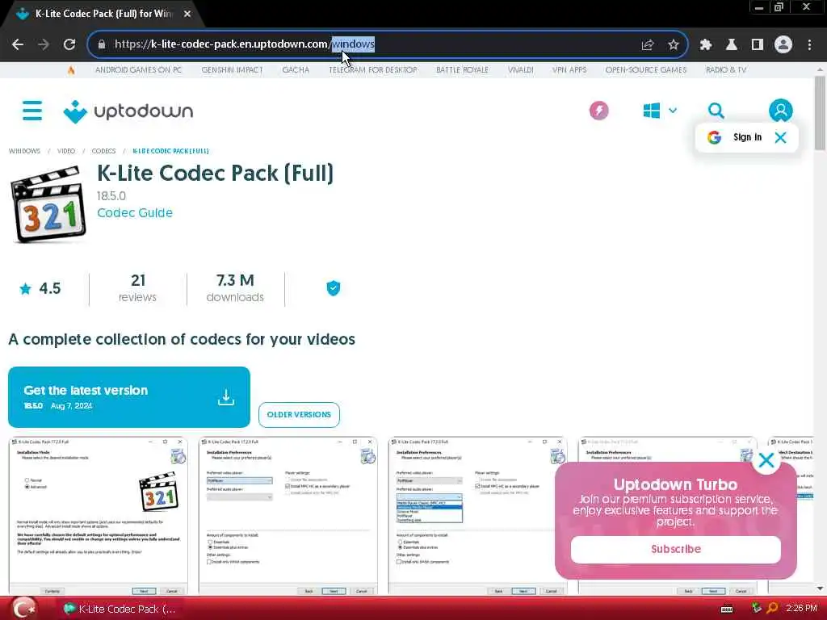
Task: Open the Installation Mode screenshot thumbnail
Action: pyautogui.click(x=98, y=516)
